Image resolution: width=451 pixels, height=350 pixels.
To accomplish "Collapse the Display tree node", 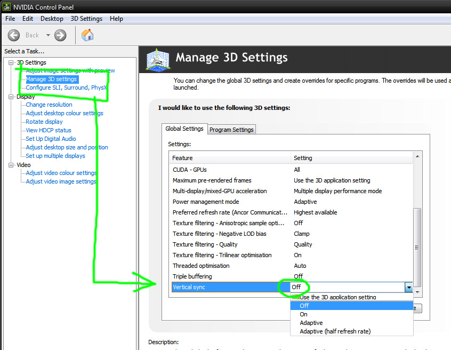I will coord(11,97).
